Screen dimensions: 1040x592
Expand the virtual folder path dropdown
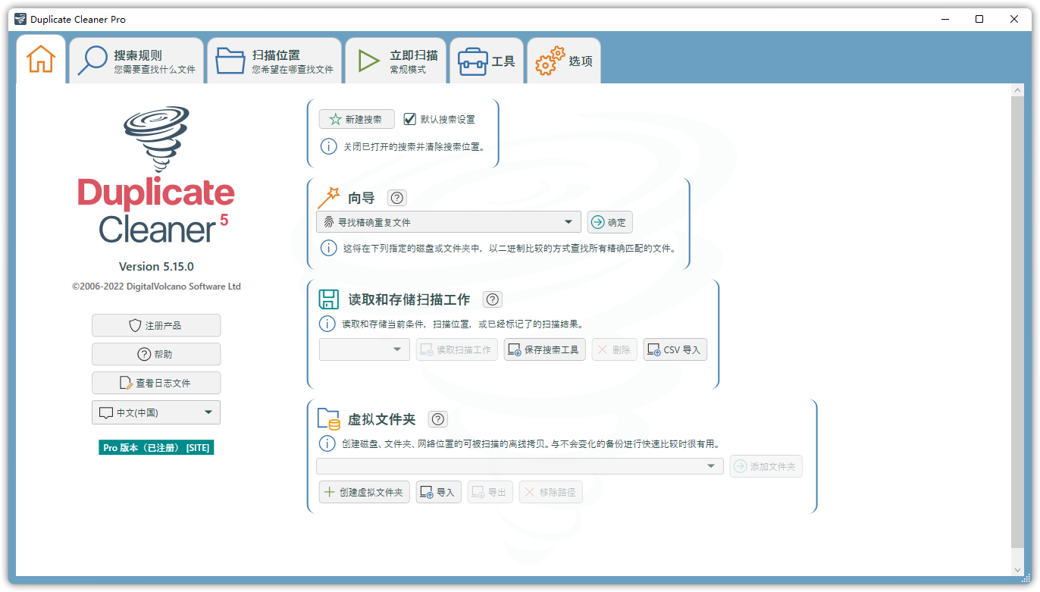click(520, 466)
